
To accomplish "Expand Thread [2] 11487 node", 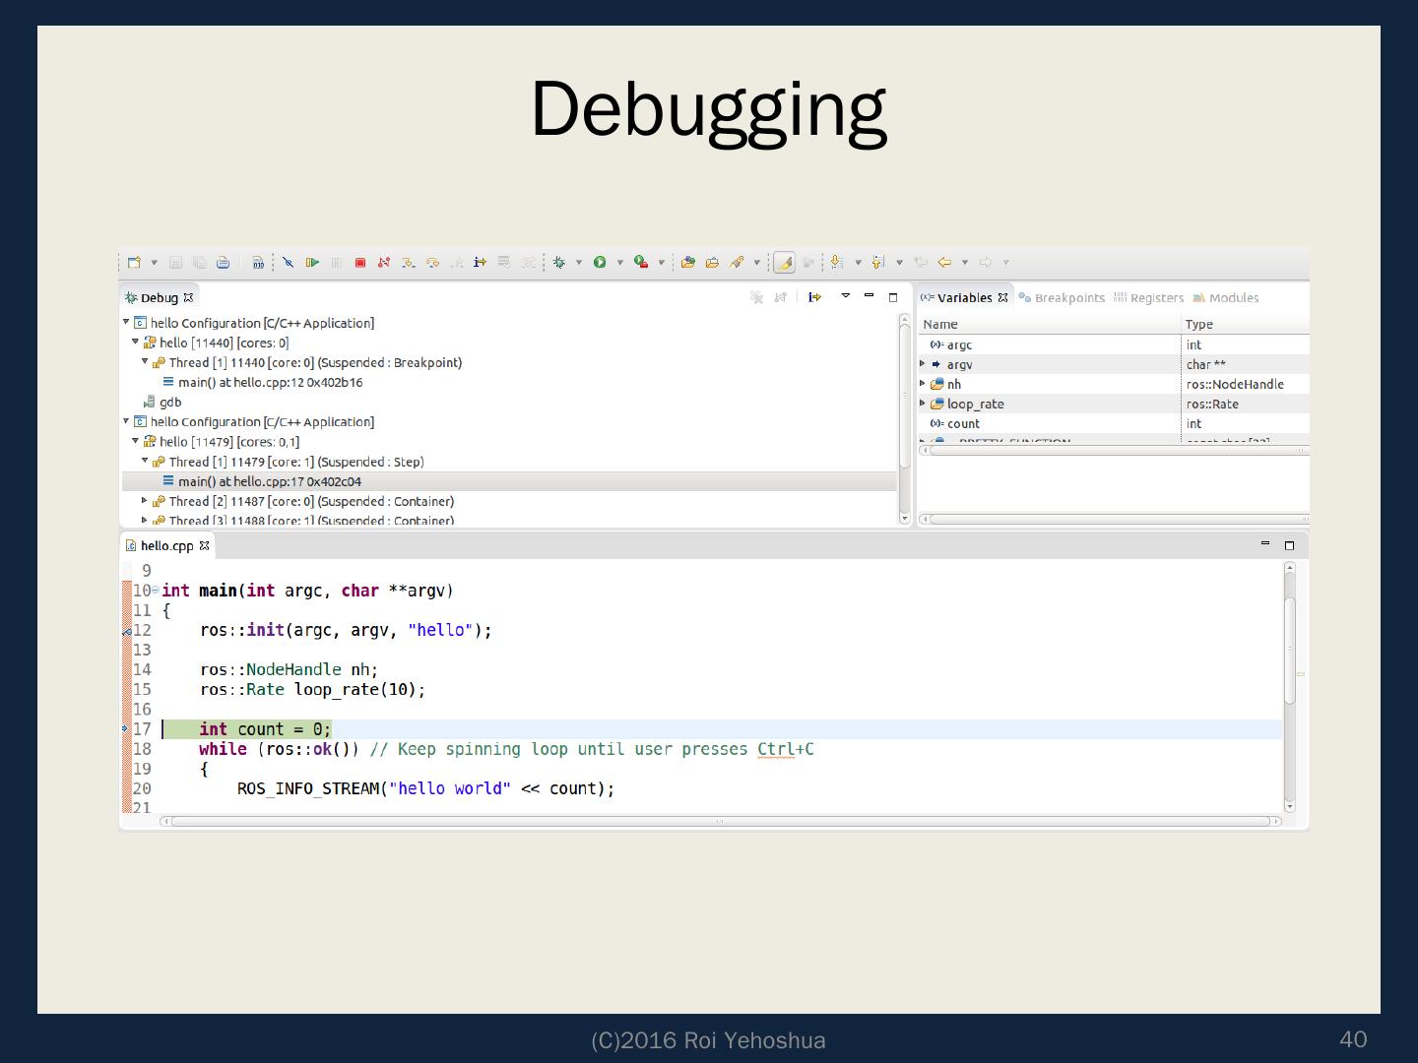I will point(145,501).
